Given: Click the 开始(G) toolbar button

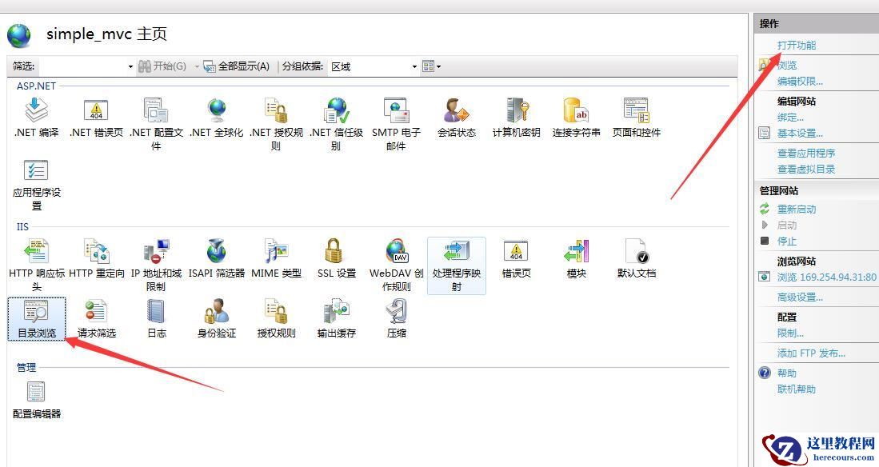Looking at the screenshot, I should click(162, 66).
